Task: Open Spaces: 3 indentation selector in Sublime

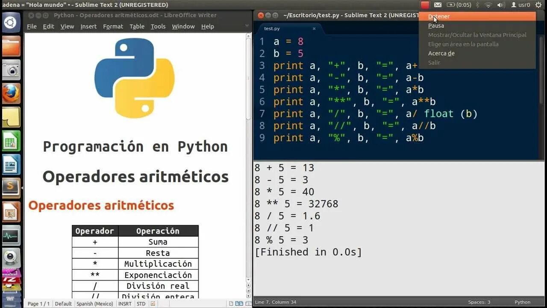Action: pyautogui.click(x=479, y=302)
